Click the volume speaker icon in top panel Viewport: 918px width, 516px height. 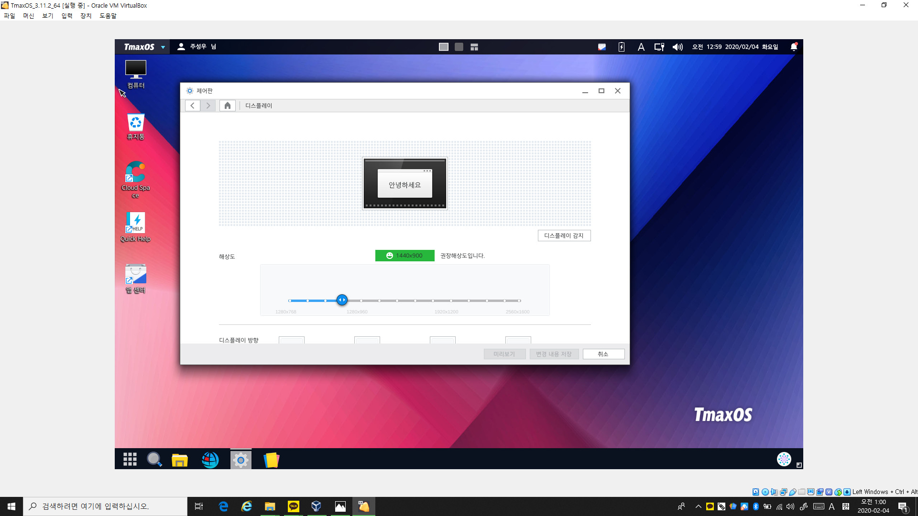(678, 47)
